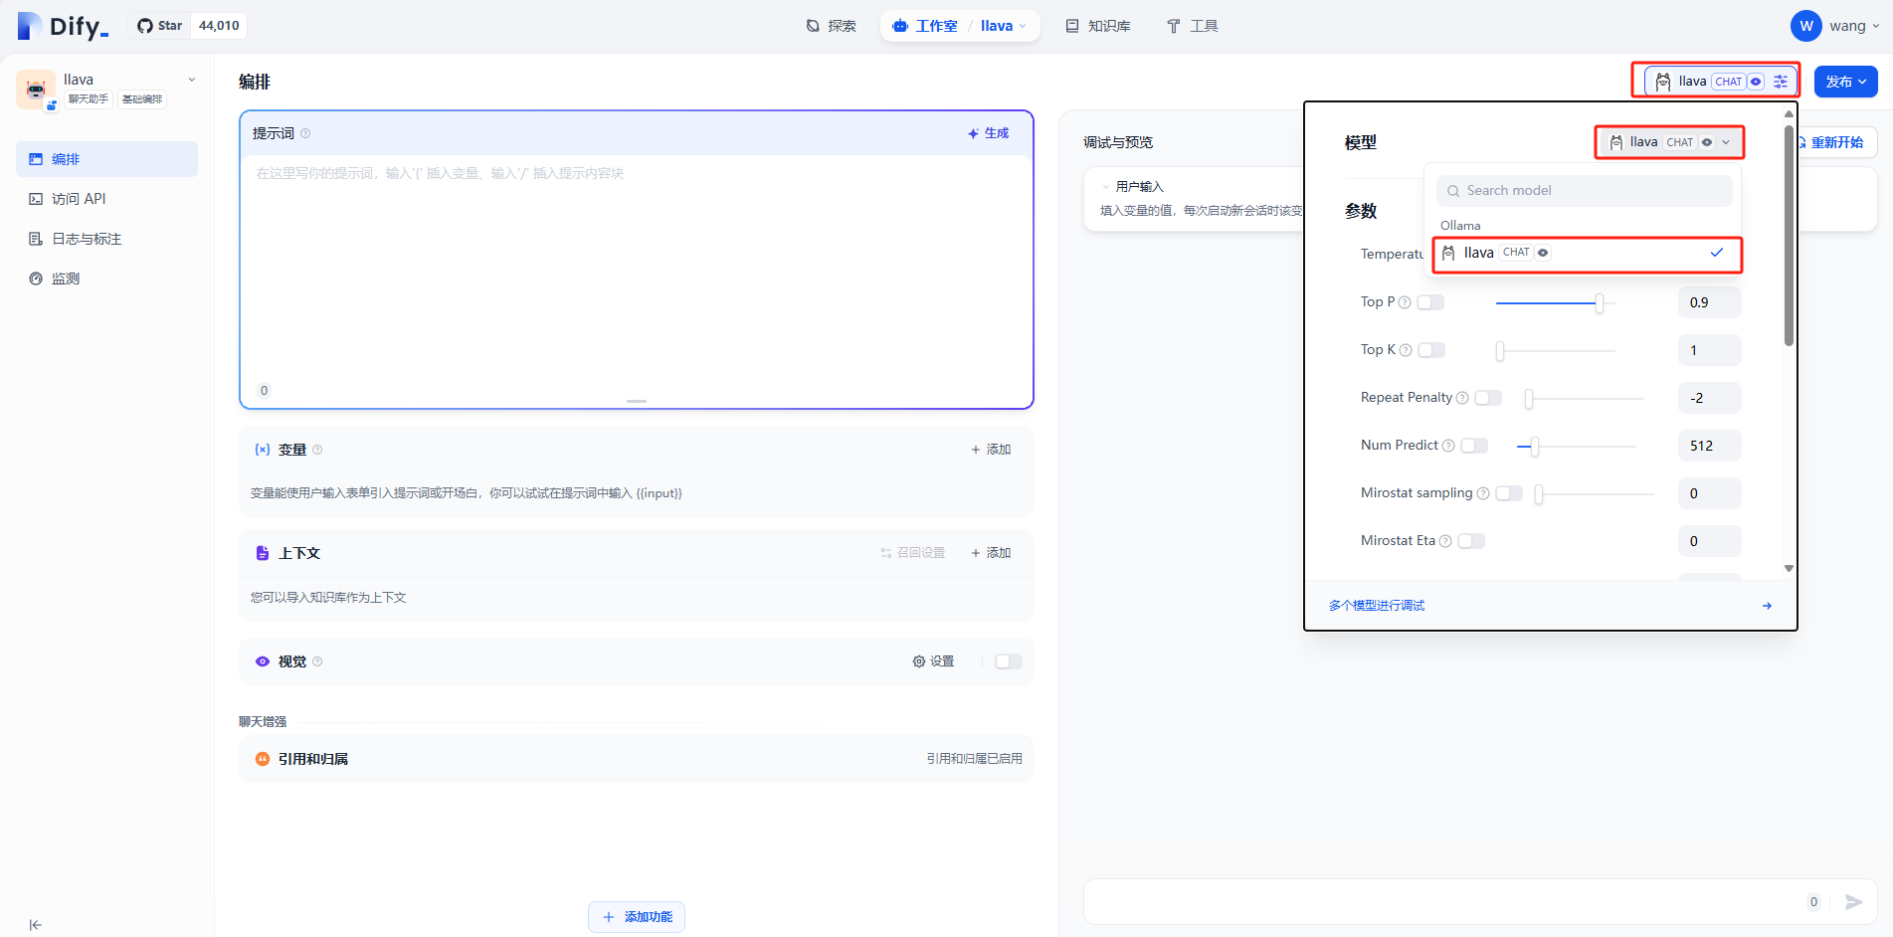Open the llava app switcher in 工作室 tab
The image size is (1893, 937).
1003,26
